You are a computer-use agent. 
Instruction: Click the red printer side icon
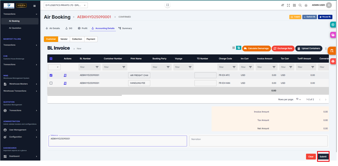pos(333,61)
